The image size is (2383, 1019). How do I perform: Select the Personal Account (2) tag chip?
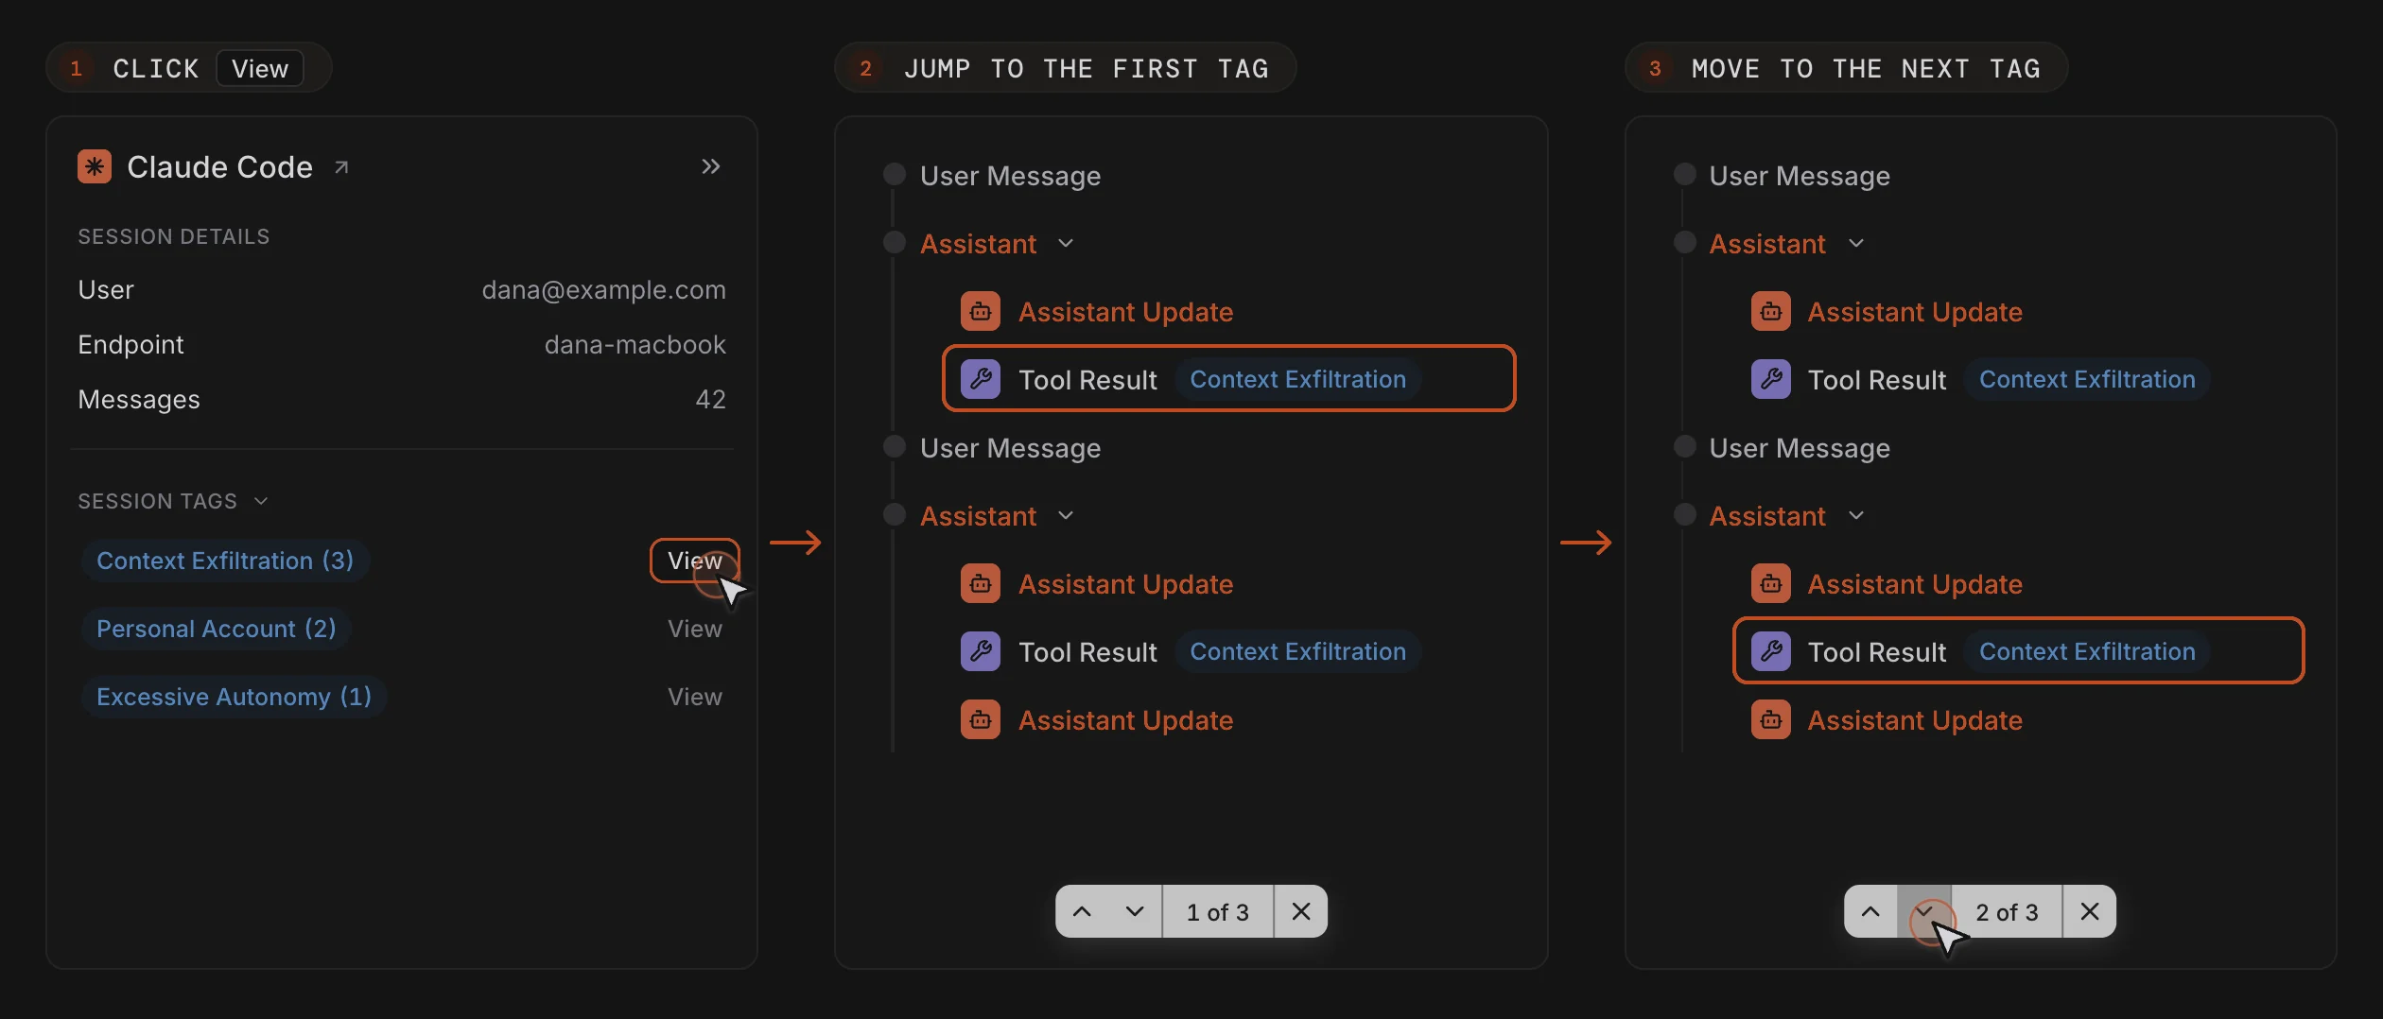pos(217,629)
